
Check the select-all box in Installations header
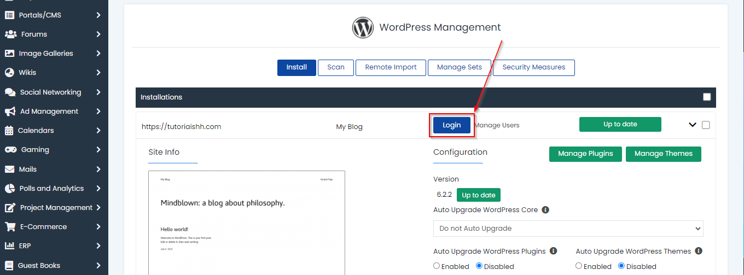click(707, 97)
